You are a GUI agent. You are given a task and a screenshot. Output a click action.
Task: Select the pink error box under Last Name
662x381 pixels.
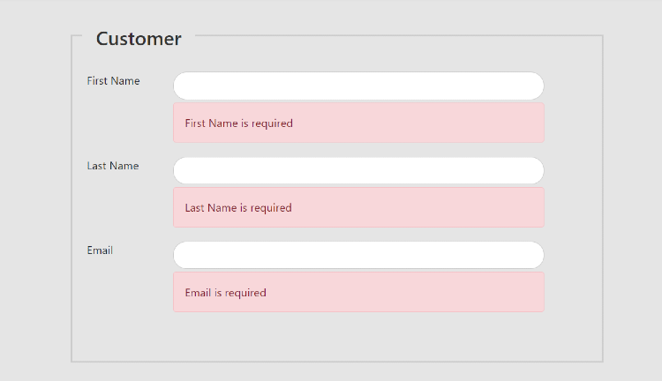358,208
